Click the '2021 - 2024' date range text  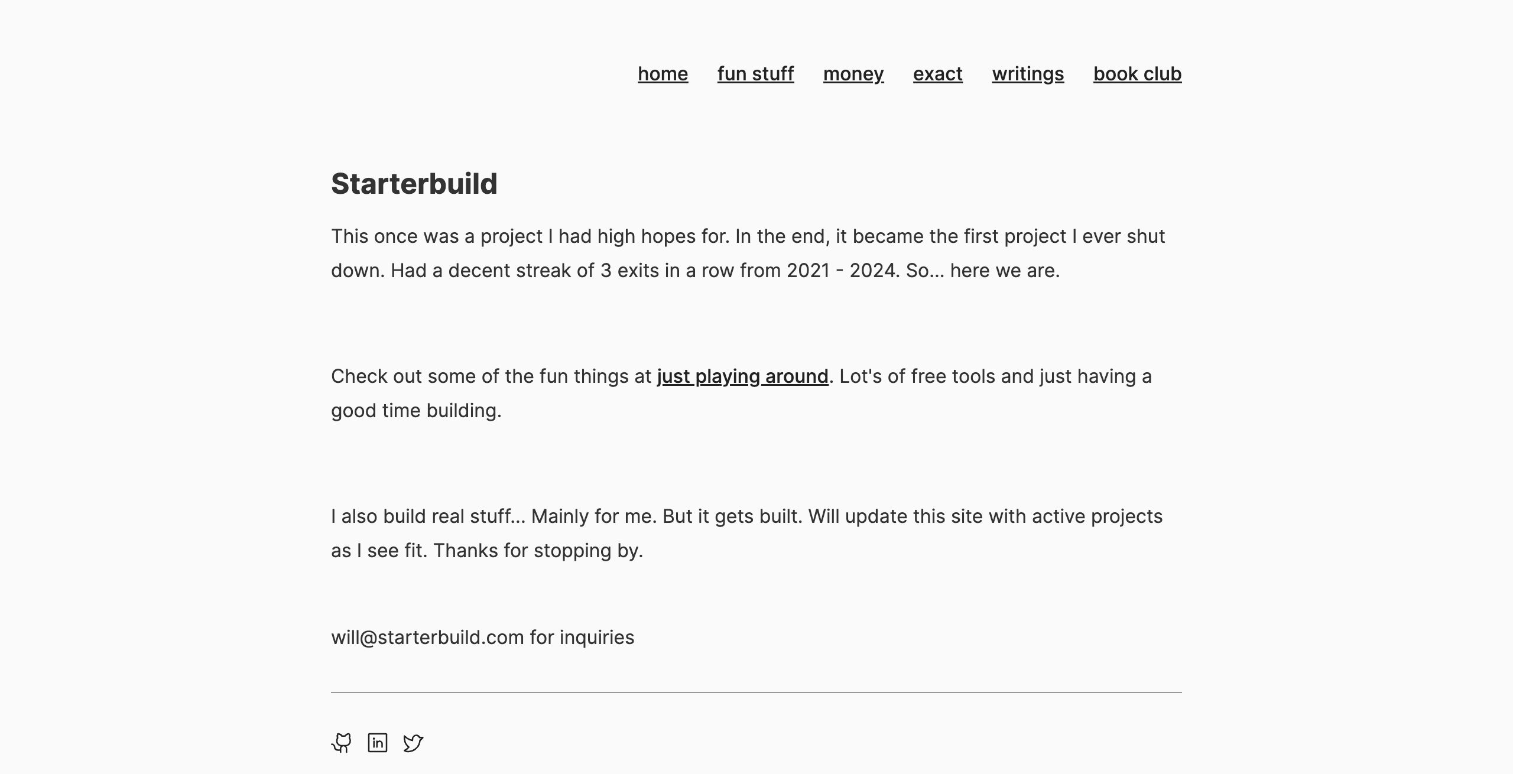(x=842, y=271)
